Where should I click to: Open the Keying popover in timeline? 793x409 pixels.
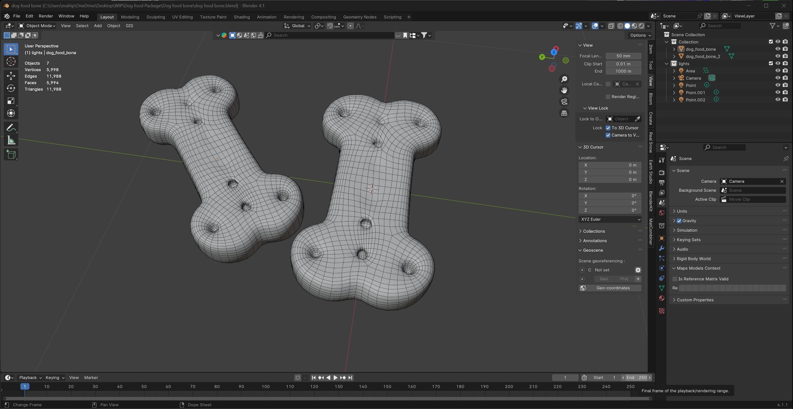click(x=55, y=378)
